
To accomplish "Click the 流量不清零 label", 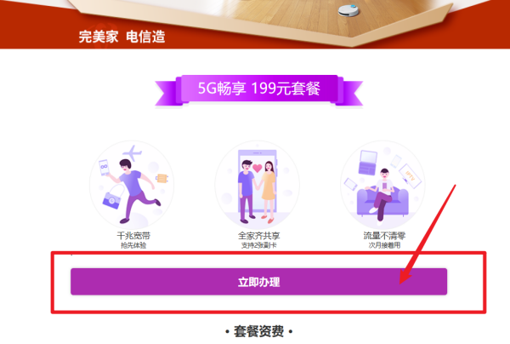I will pos(384,236).
